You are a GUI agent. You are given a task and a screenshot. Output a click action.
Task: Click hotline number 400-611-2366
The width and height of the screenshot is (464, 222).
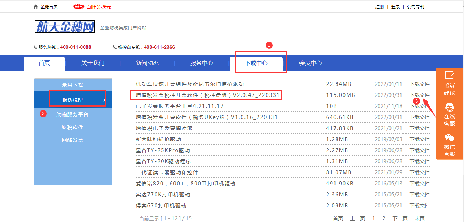coord(159,47)
